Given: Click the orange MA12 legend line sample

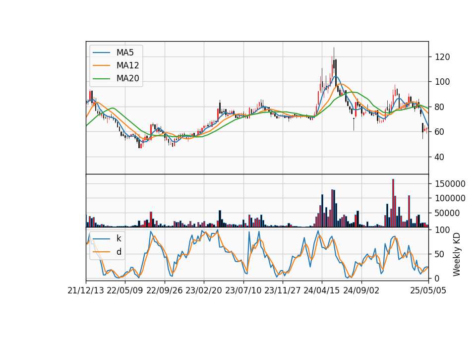Looking at the screenshot, I should click(101, 65).
